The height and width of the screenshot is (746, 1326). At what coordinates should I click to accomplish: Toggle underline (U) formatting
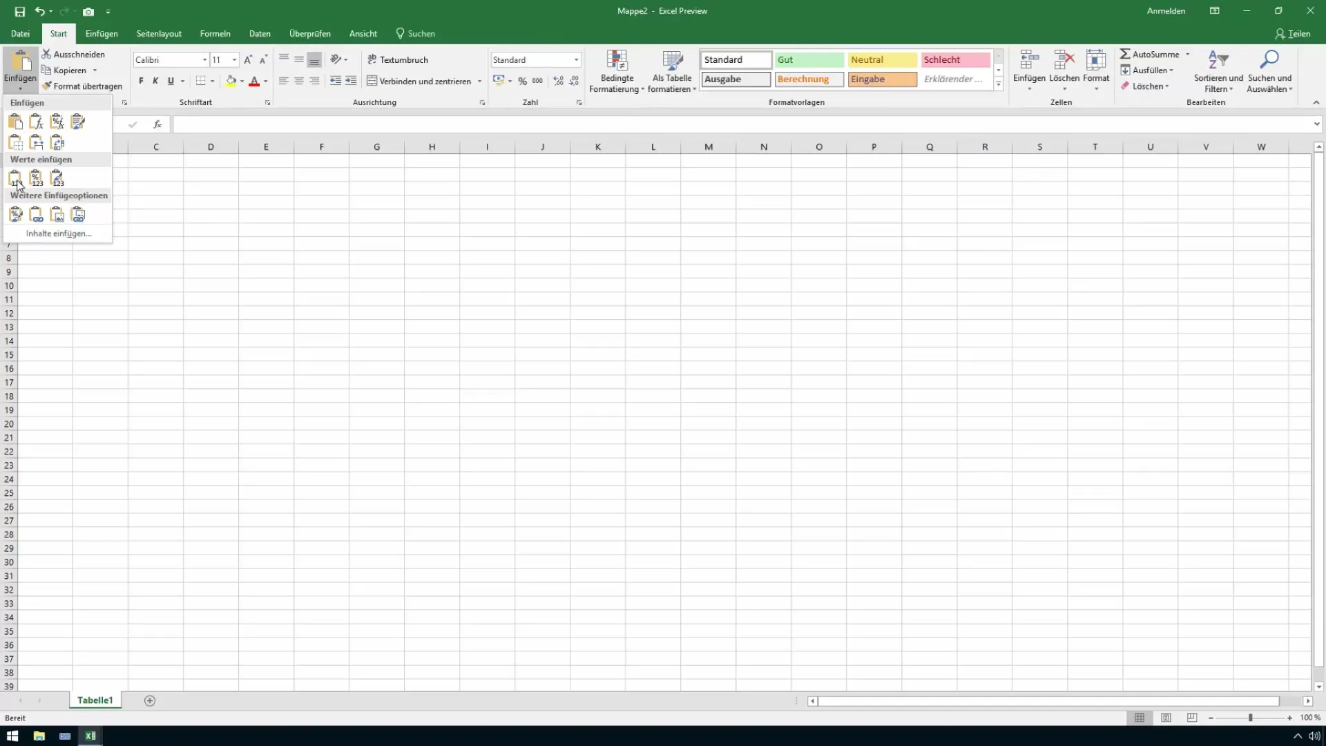171,81
